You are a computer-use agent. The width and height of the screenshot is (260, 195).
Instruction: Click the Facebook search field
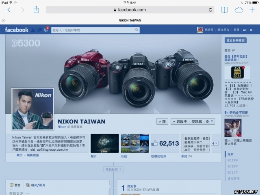tap(93, 30)
